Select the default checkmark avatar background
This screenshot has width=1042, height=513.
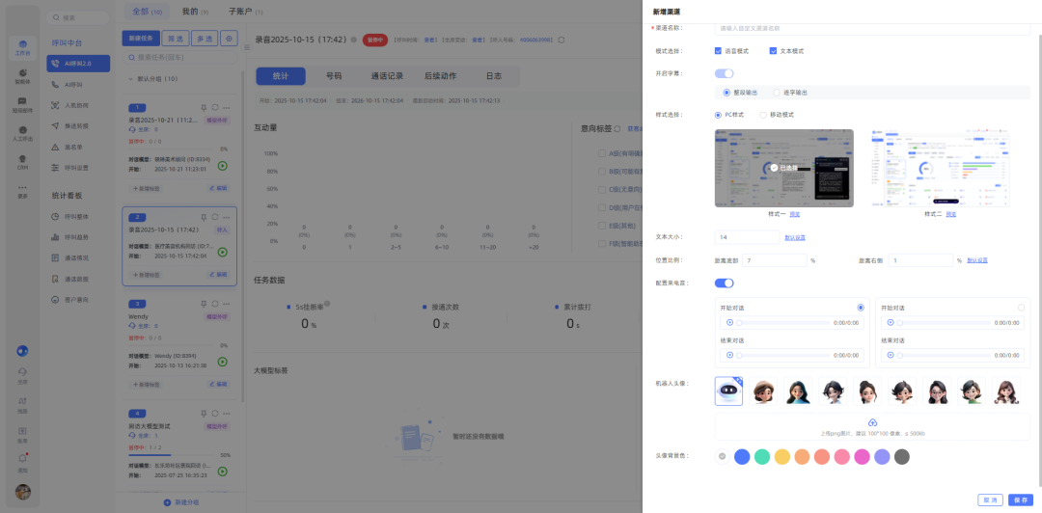click(x=721, y=456)
